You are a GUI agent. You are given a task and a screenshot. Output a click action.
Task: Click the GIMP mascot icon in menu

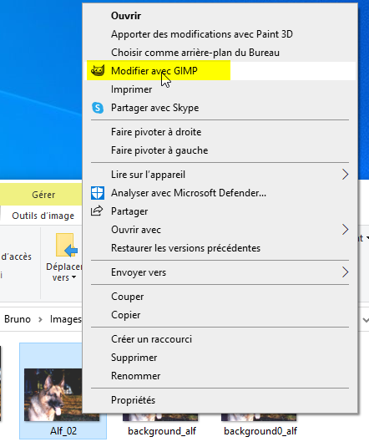(98, 71)
